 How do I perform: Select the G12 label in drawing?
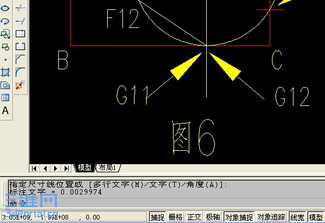pyautogui.click(x=292, y=97)
